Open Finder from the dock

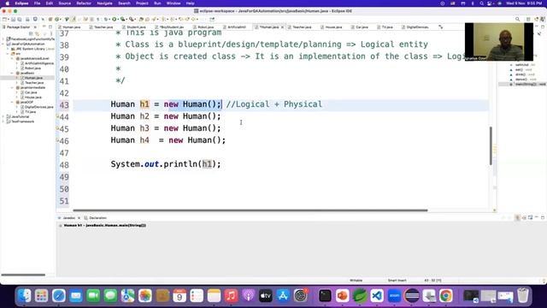pyautogui.click(x=25, y=296)
